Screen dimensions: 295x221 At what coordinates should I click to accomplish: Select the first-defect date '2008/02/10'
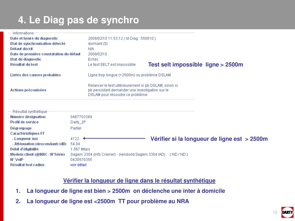tap(97, 54)
